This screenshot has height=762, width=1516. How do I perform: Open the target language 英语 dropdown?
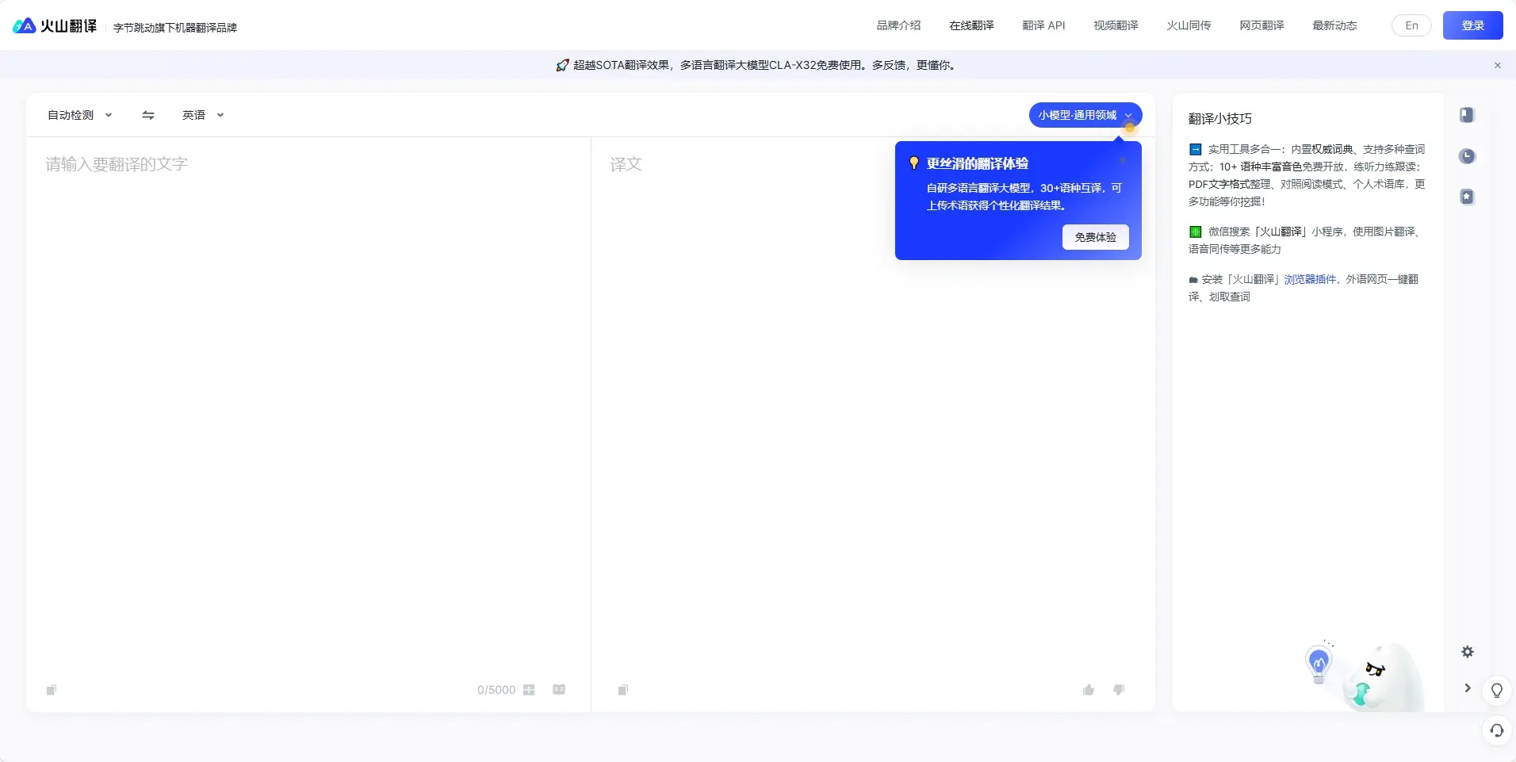point(201,115)
